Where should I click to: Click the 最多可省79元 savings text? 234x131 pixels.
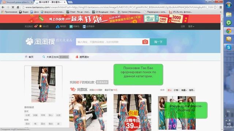coord(111,90)
